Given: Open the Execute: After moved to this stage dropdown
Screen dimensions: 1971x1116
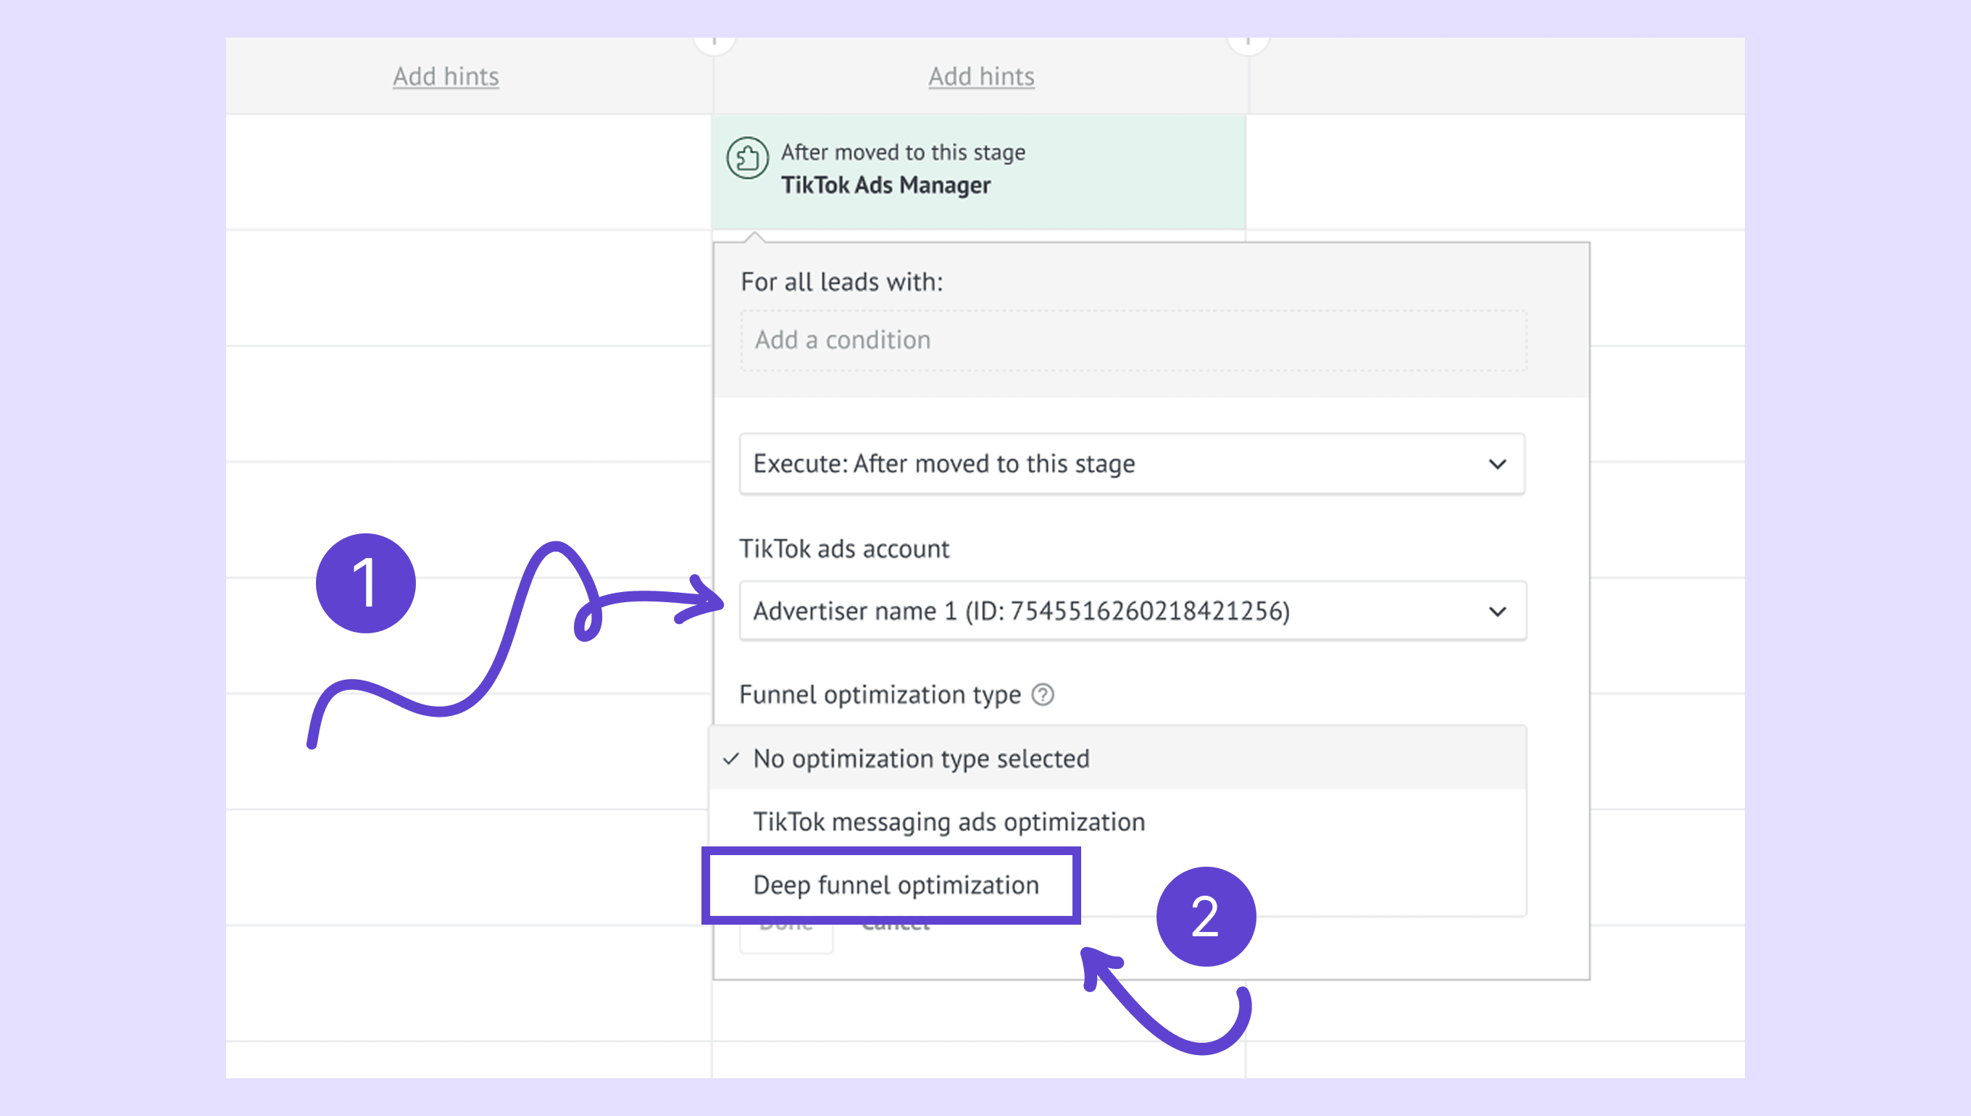Looking at the screenshot, I should tap(1130, 464).
